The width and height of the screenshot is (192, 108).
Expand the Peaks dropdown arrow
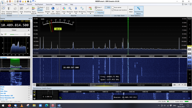click(44, 7)
